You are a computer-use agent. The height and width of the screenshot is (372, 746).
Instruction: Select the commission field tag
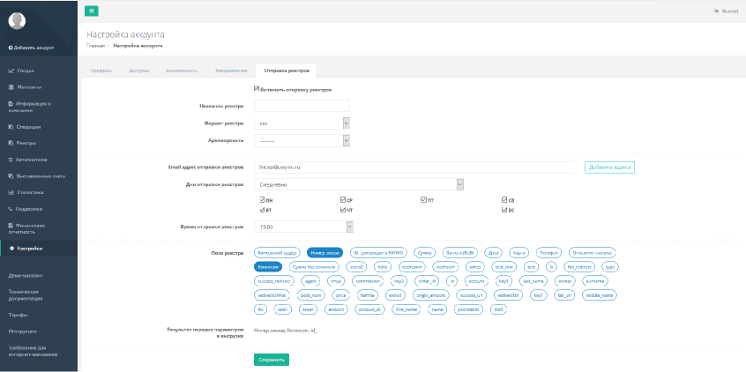coord(368,281)
